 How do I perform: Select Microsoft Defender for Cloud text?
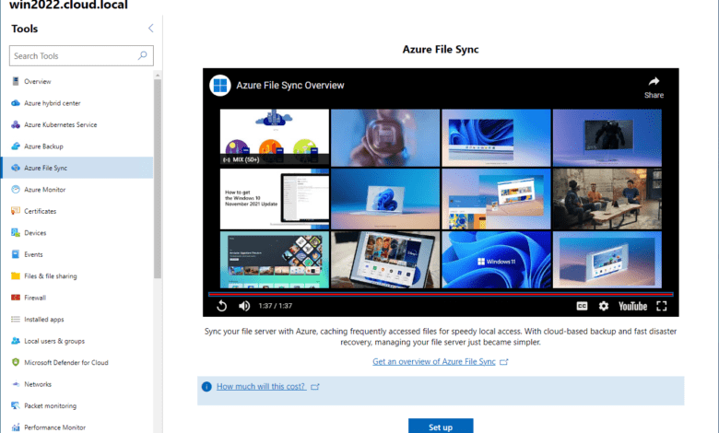coord(66,362)
